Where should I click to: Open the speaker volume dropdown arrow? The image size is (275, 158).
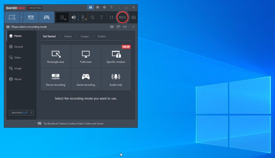point(74,21)
